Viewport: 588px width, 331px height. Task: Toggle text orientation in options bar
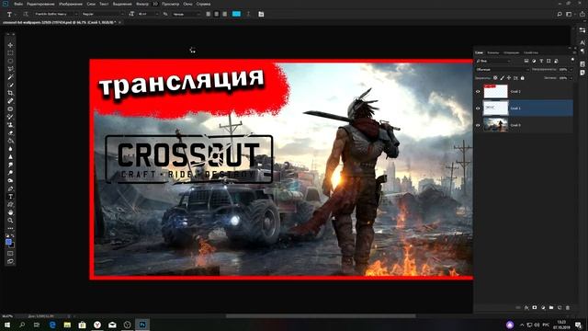pyautogui.click(x=26, y=15)
